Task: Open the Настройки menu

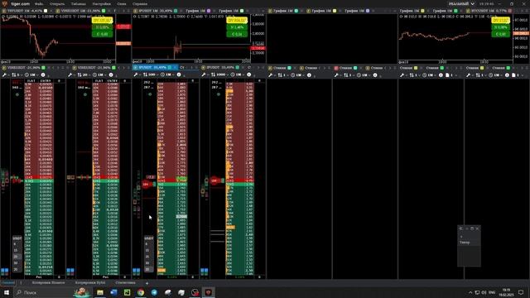Action: coord(101,3)
